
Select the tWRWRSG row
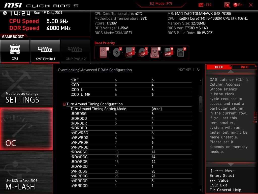tap(131, 133)
